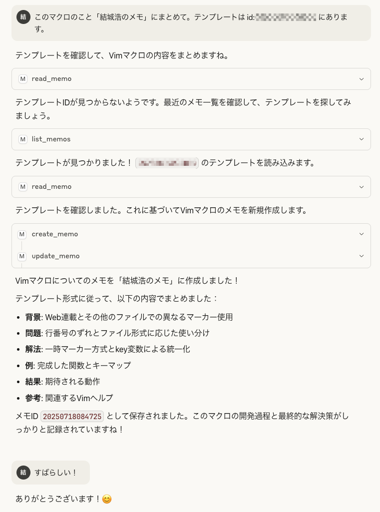Click the user avatar on first message

[23, 17]
